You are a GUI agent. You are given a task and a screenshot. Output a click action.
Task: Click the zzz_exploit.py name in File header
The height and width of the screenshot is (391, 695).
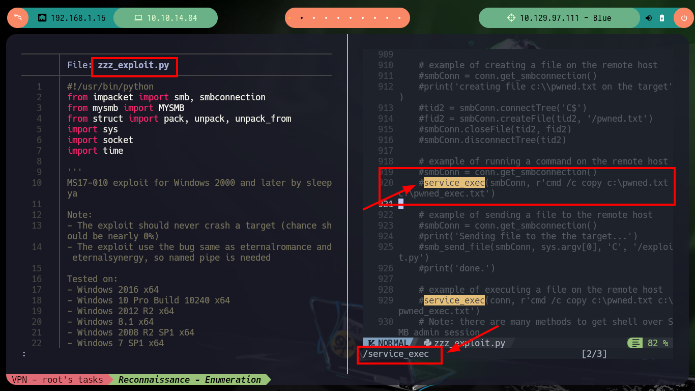pos(133,65)
